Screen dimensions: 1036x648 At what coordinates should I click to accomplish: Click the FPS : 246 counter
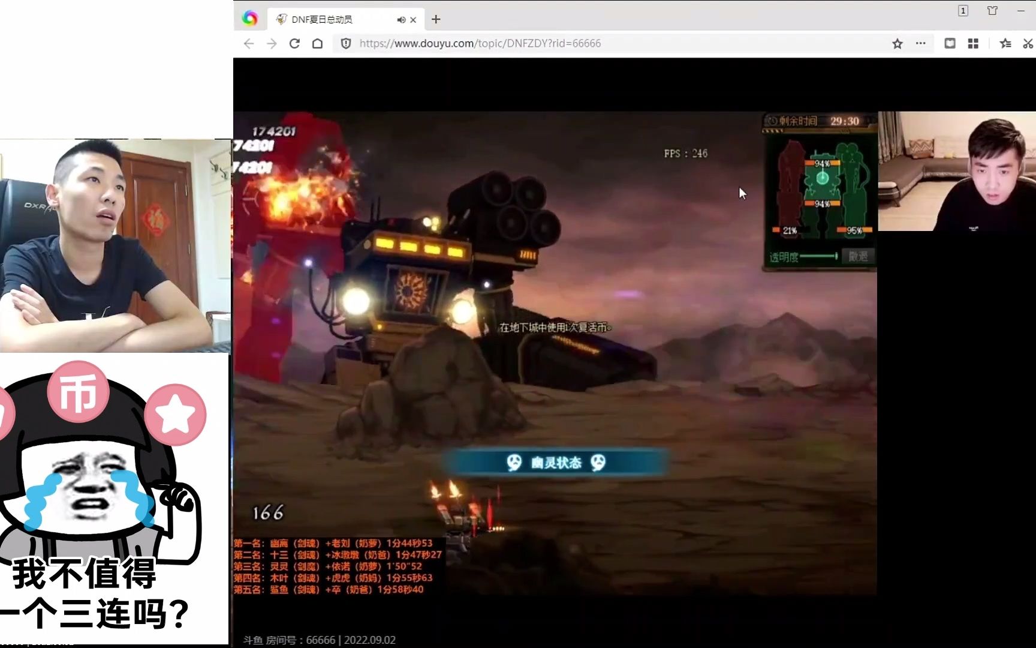[x=686, y=154]
